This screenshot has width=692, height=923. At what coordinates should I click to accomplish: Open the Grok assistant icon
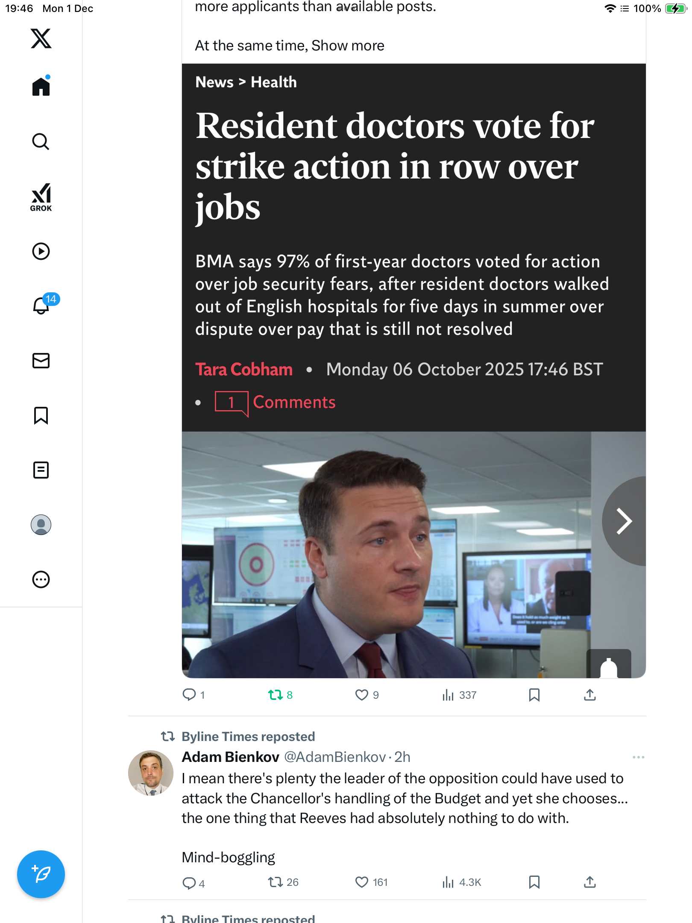coord(41,197)
